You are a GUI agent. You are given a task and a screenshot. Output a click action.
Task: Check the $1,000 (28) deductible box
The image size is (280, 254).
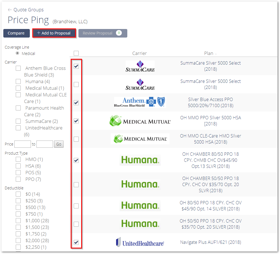[x=18, y=221]
